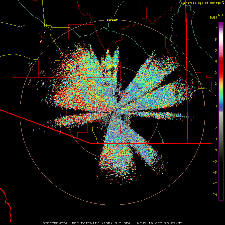Click the scale label -5

[215, 161]
